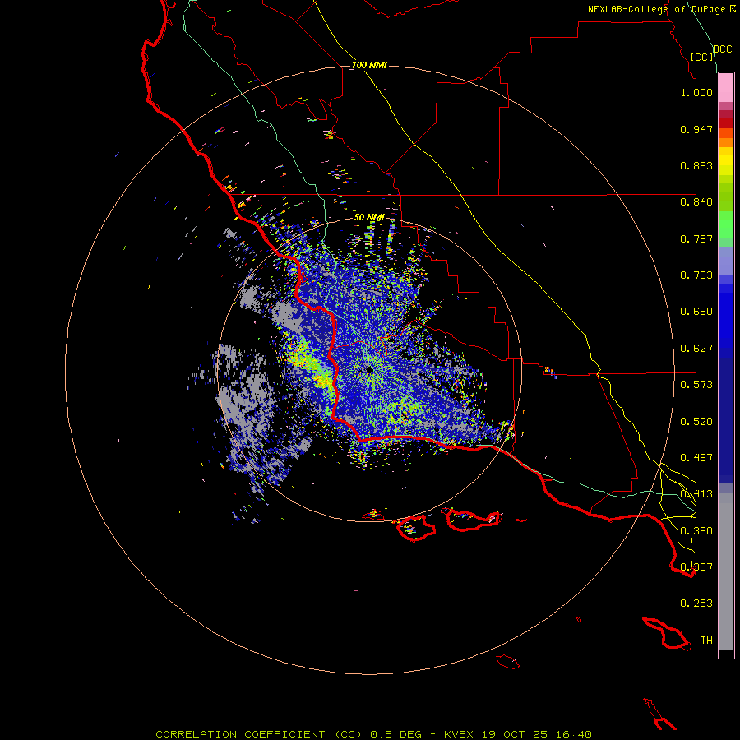Select the 0.840 scale value
This screenshot has height=740, width=740.
point(696,202)
